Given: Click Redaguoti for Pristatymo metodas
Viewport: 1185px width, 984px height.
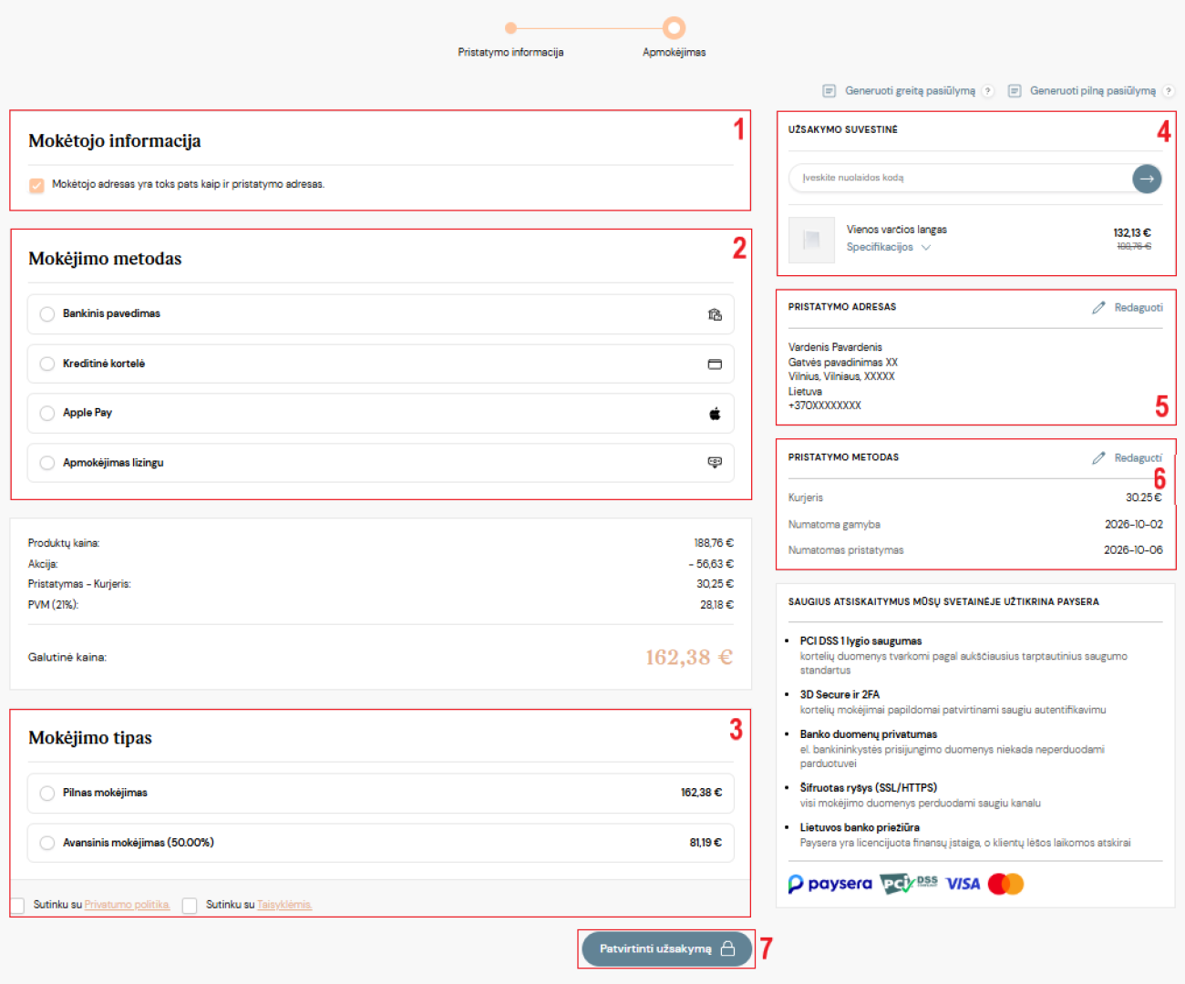Looking at the screenshot, I should (x=1139, y=458).
